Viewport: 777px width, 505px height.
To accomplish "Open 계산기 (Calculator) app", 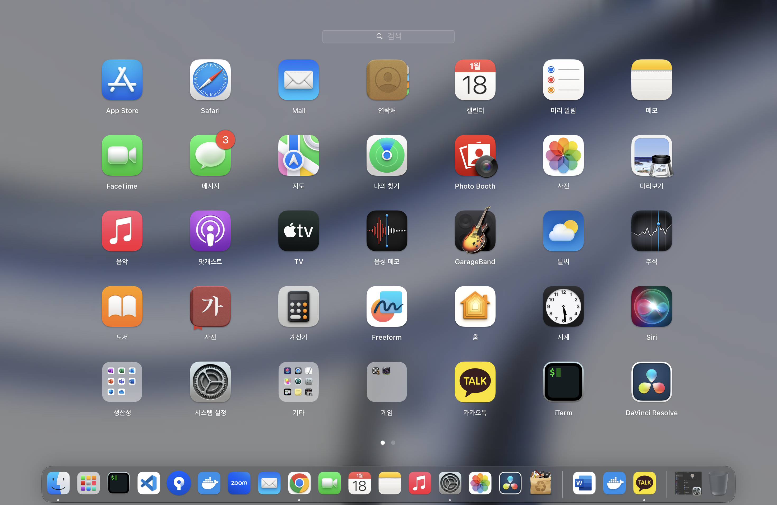I will [298, 306].
